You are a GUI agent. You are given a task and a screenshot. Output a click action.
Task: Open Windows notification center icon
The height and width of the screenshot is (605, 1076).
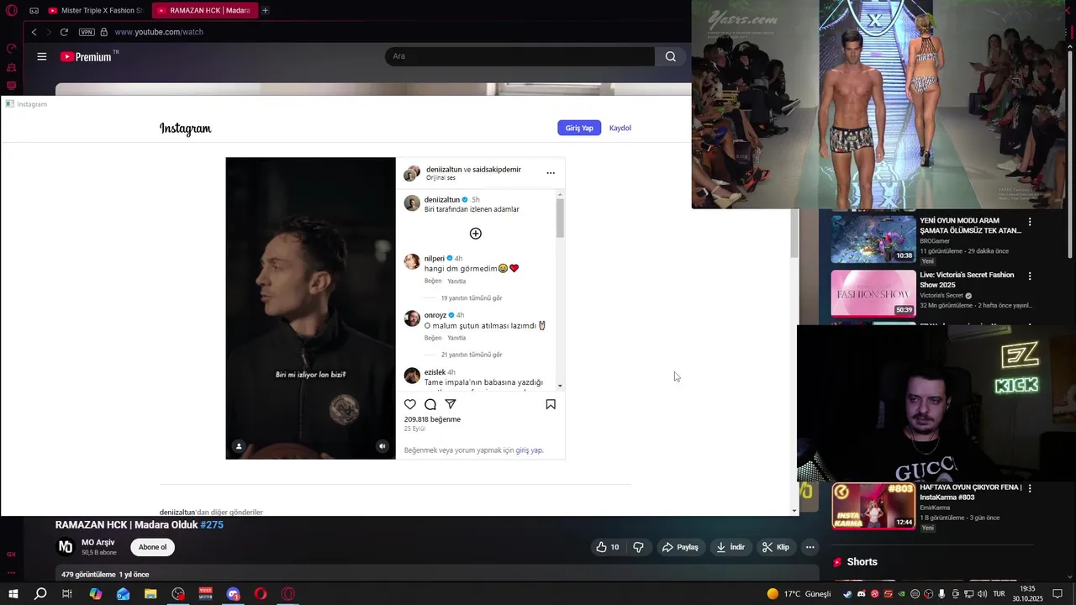(x=1058, y=593)
